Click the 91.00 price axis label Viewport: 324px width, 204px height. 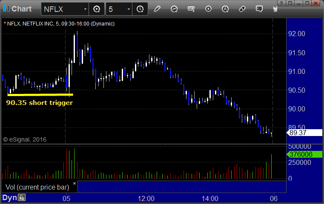click(x=297, y=71)
